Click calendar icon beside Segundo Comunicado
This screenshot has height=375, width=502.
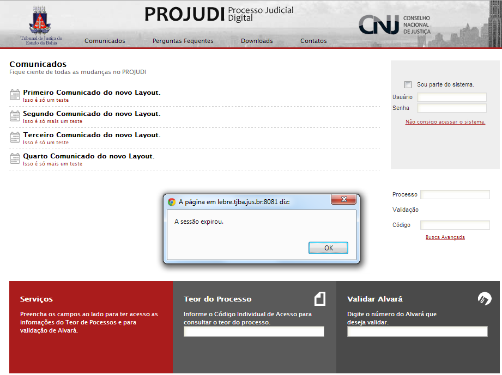click(x=15, y=116)
